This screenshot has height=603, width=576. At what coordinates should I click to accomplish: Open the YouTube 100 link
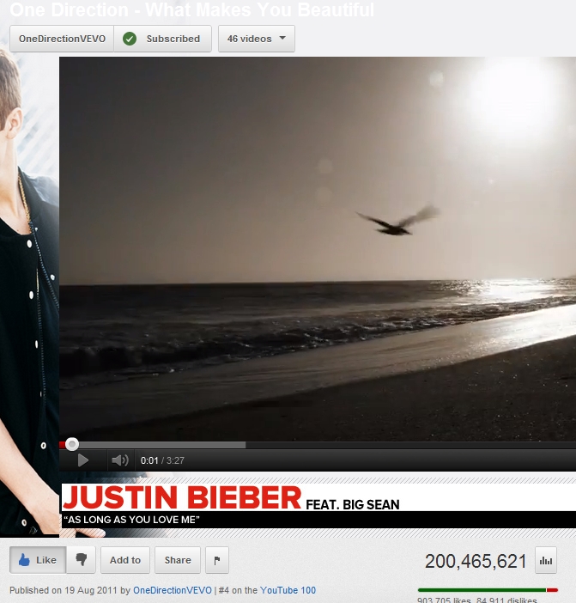coord(288,590)
